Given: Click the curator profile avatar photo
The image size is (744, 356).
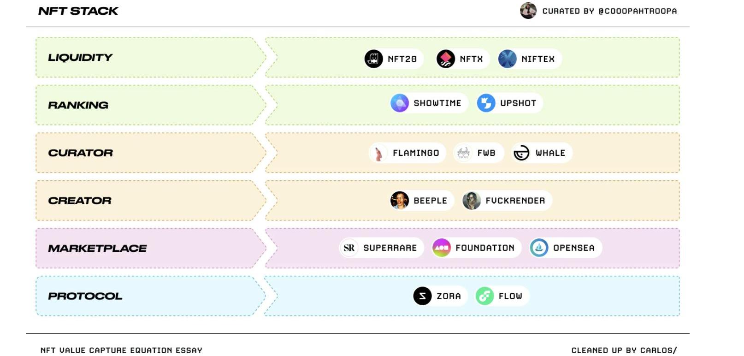Looking at the screenshot, I should pos(528,11).
